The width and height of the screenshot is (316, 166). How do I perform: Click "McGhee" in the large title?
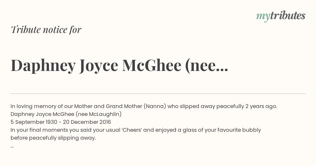click(x=152, y=65)
